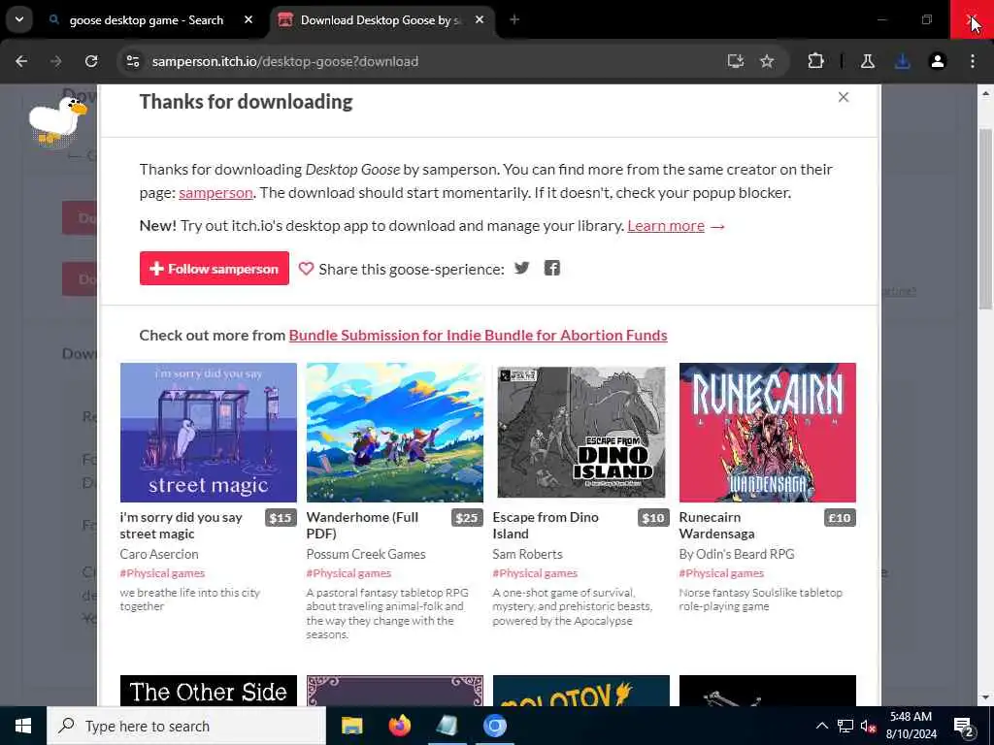Screen dimensions: 994x745
Task: Open Windows Start menu
Action: click(x=23, y=726)
